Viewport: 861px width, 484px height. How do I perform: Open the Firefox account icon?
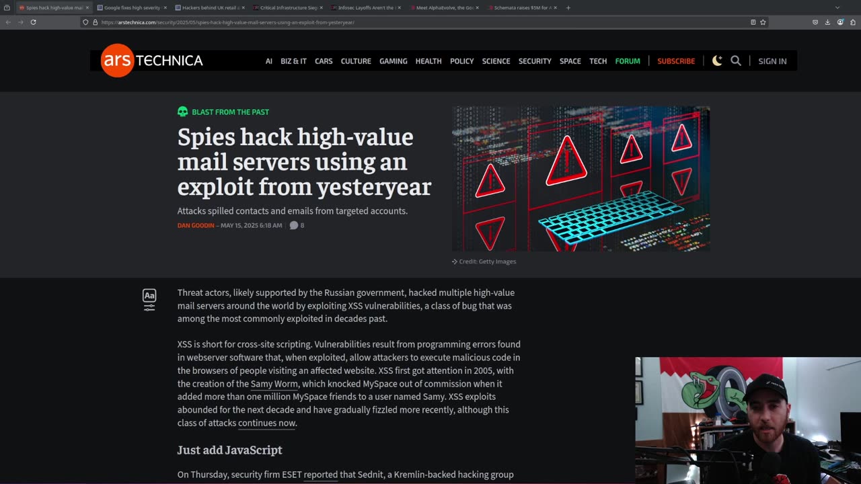tap(840, 22)
